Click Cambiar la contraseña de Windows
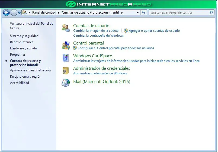Screen dimensions: 218x152 (x=98, y=36)
